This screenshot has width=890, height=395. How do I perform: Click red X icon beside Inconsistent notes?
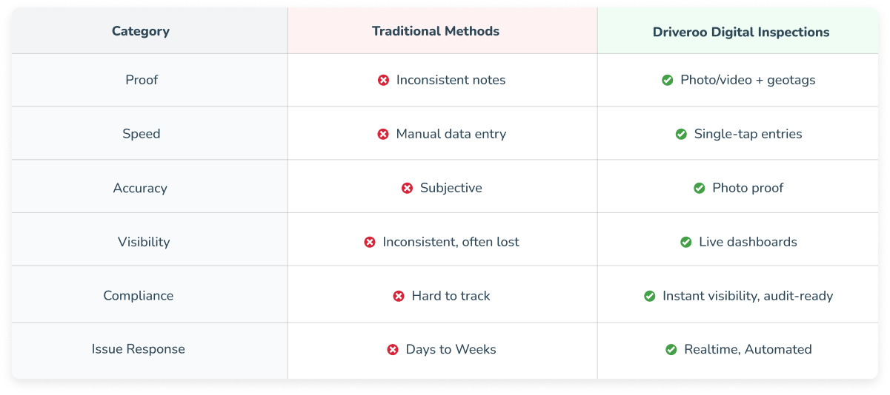(383, 80)
